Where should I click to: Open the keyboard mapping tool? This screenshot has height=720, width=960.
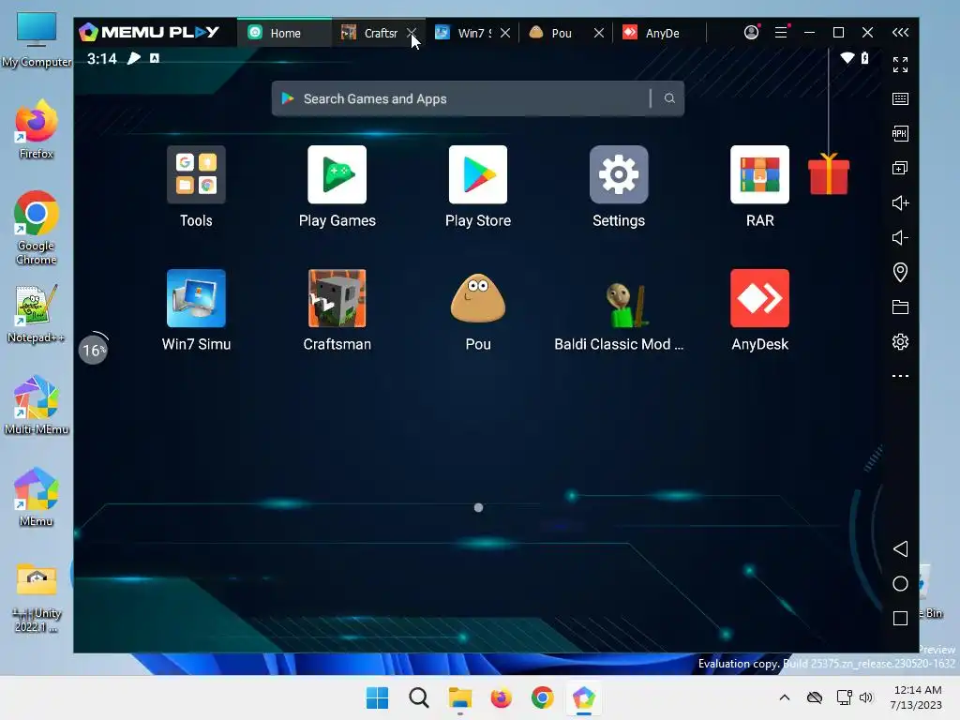click(x=900, y=99)
